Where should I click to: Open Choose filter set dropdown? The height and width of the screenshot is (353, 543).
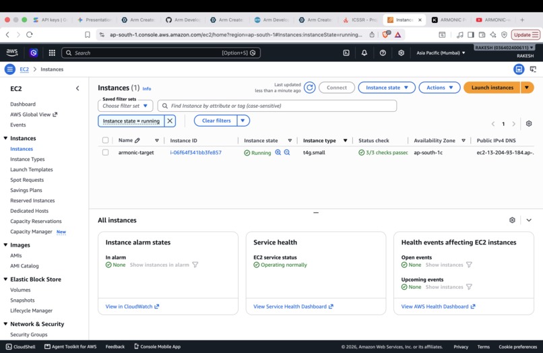pos(125,106)
